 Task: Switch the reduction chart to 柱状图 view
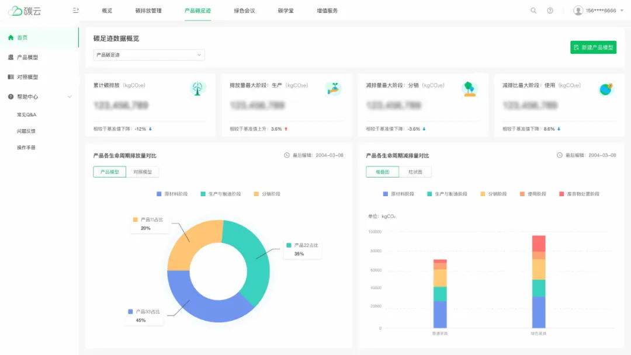click(x=415, y=172)
